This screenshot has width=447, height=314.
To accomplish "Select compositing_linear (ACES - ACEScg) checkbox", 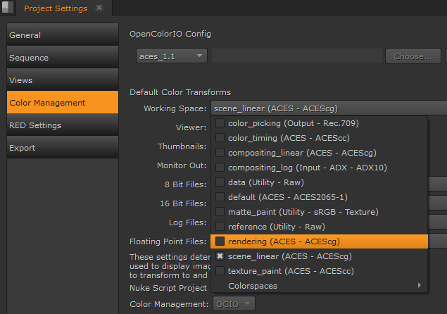I will [x=220, y=153].
